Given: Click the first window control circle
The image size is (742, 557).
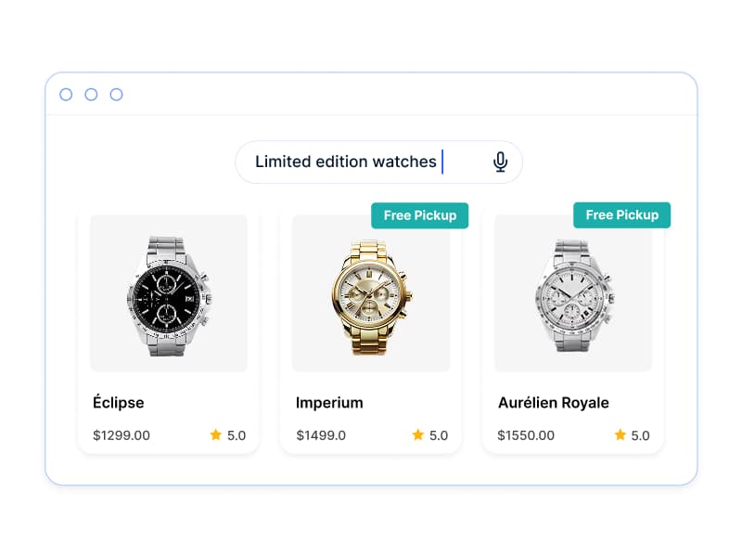Looking at the screenshot, I should (66, 95).
